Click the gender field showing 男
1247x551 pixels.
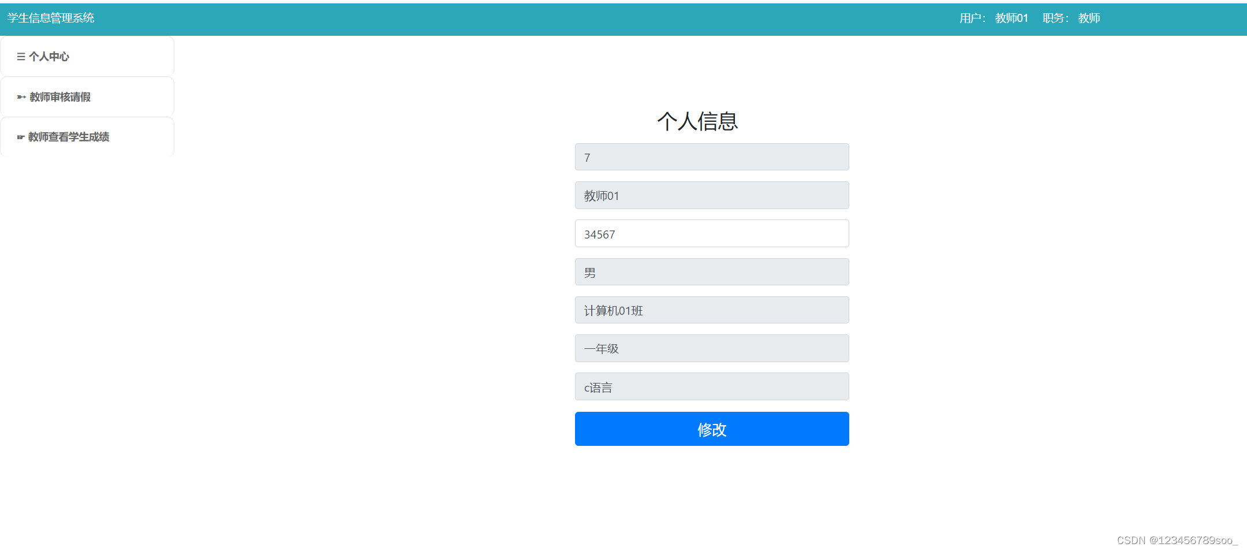point(712,272)
